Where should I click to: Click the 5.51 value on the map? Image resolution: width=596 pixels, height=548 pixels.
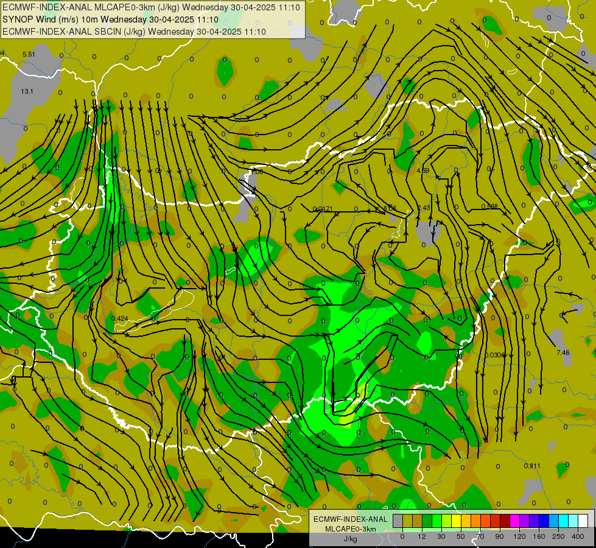[29, 54]
